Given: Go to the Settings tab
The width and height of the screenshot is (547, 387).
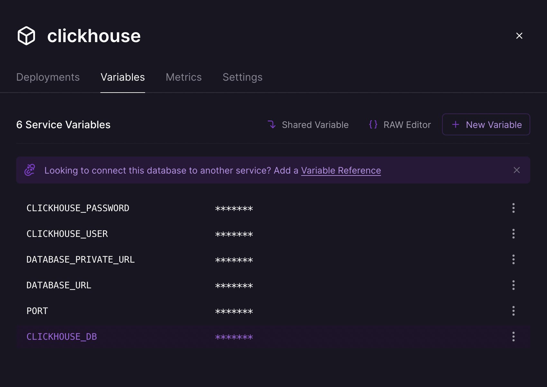Looking at the screenshot, I should point(242,77).
